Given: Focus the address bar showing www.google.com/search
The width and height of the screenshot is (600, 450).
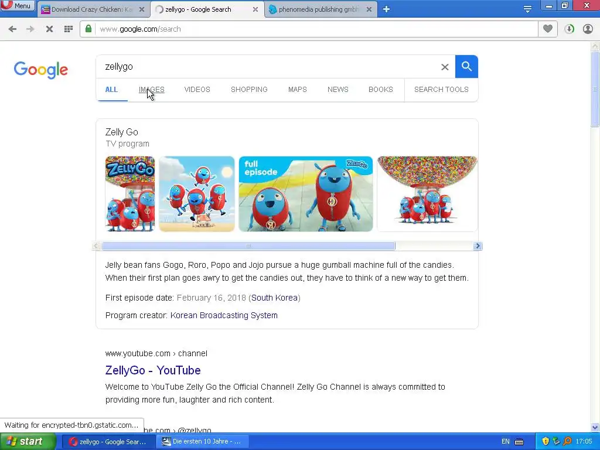Looking at the screenshot, I should coord(316,29).
